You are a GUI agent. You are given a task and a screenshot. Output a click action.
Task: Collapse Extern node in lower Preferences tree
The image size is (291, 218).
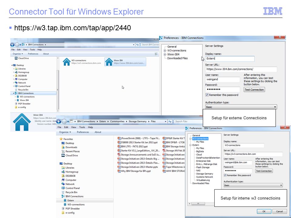click(x=190, y=145)
